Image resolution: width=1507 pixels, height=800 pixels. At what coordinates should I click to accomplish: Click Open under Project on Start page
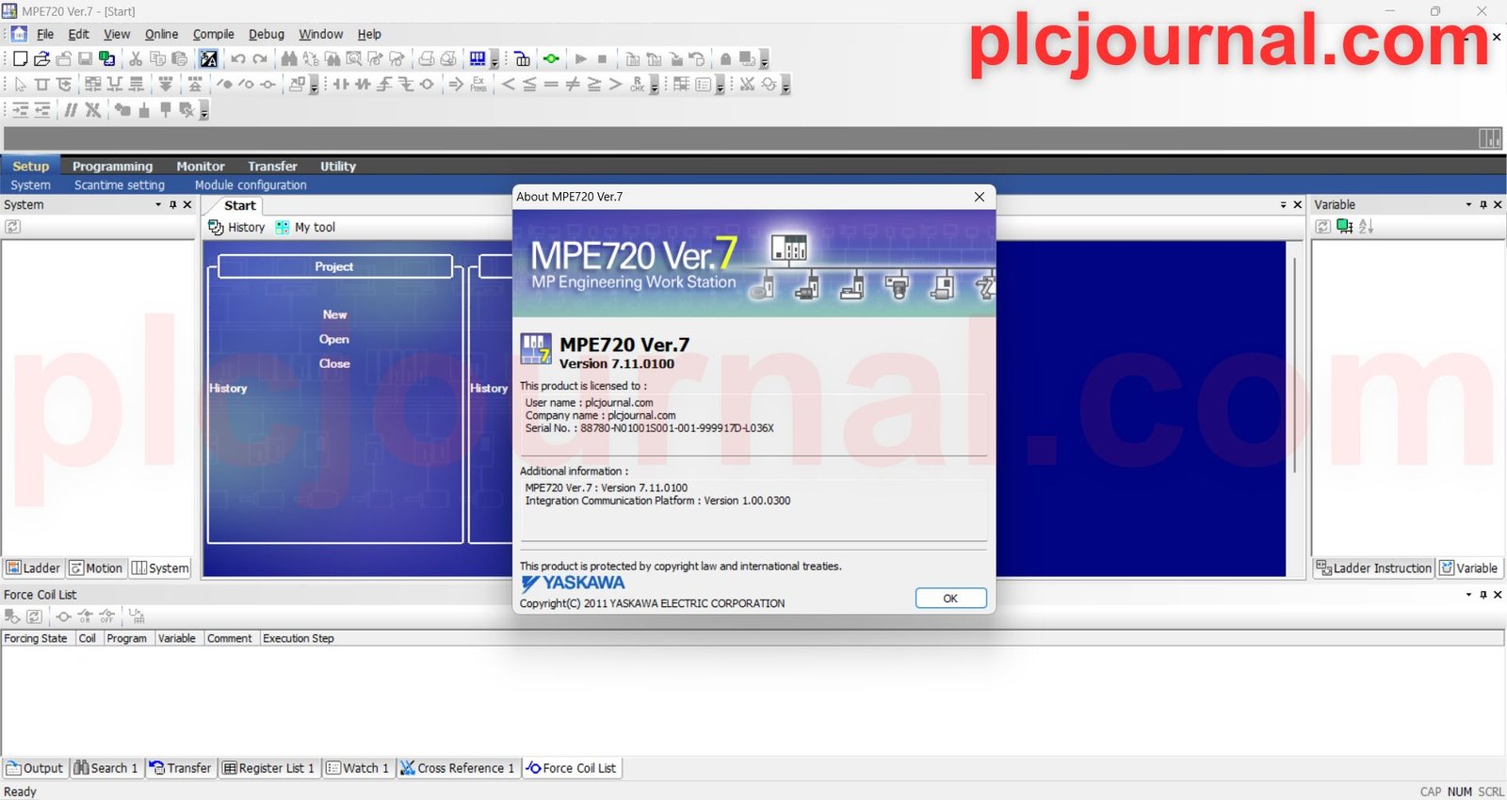[334, 339]
